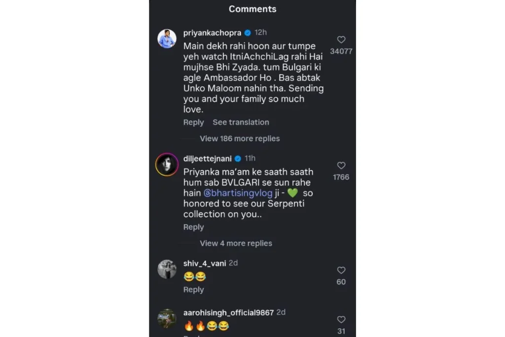This screenshot has height=337, width=505.
Task: Expand View 186 more replies
Action: 240,139
